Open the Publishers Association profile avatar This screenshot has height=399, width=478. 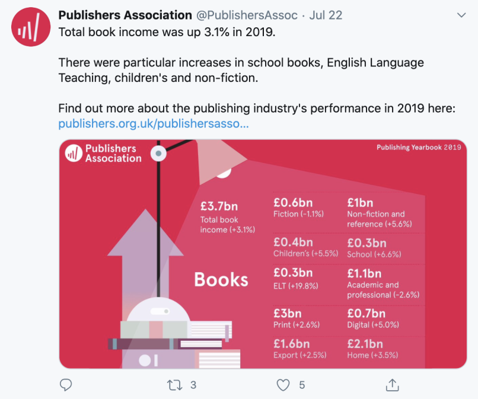click(31, 27)
